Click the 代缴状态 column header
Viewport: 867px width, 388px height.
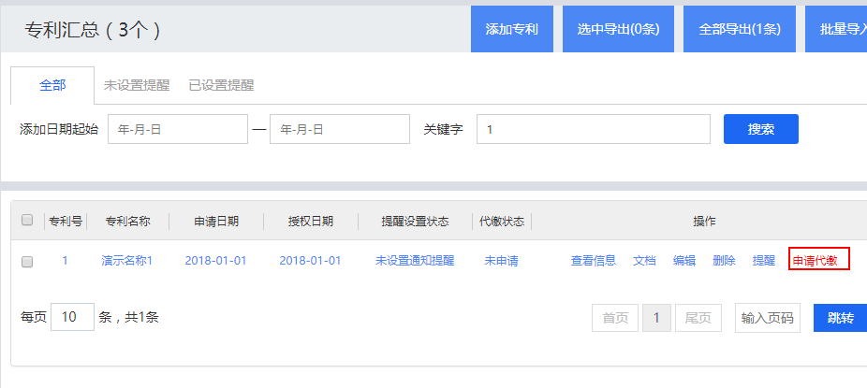point(502,222)
